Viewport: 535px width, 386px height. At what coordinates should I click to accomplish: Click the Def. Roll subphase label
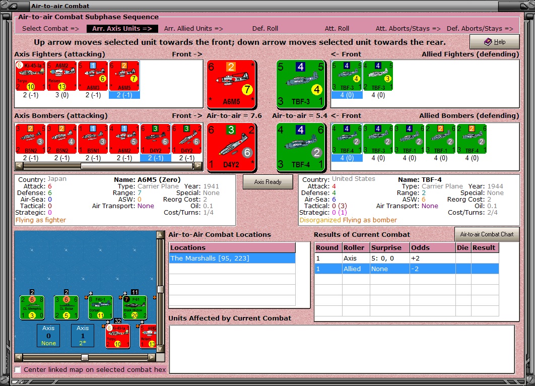click(x=265, y=29)
